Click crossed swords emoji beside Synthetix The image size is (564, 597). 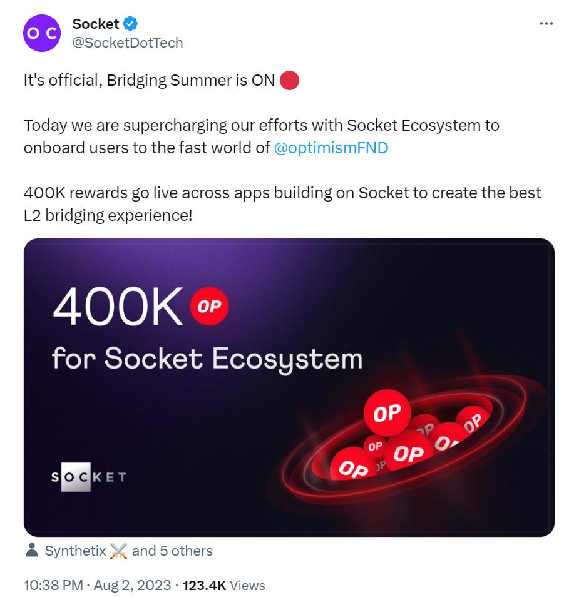click(x=118, y=551)
